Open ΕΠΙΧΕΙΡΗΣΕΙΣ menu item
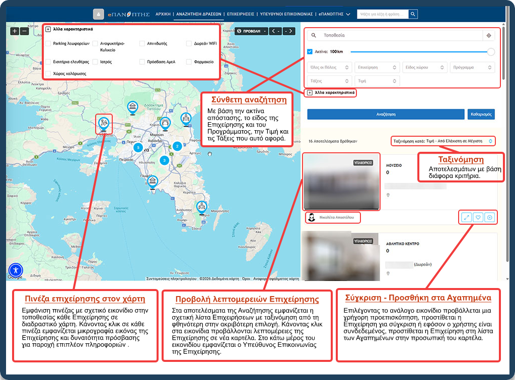Image resolution: width=515 pixels, height=380 pixels. point(241,14)
